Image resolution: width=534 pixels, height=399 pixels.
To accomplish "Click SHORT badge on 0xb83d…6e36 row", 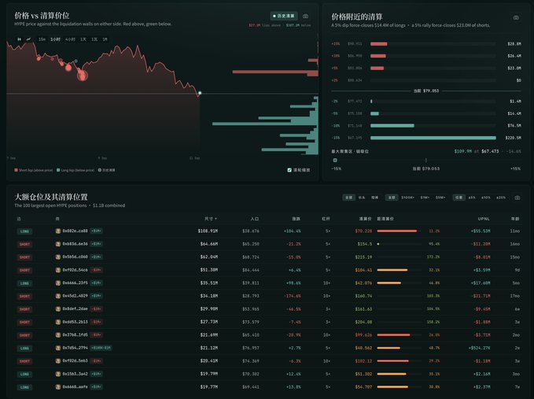I will [x=24, y=244].
